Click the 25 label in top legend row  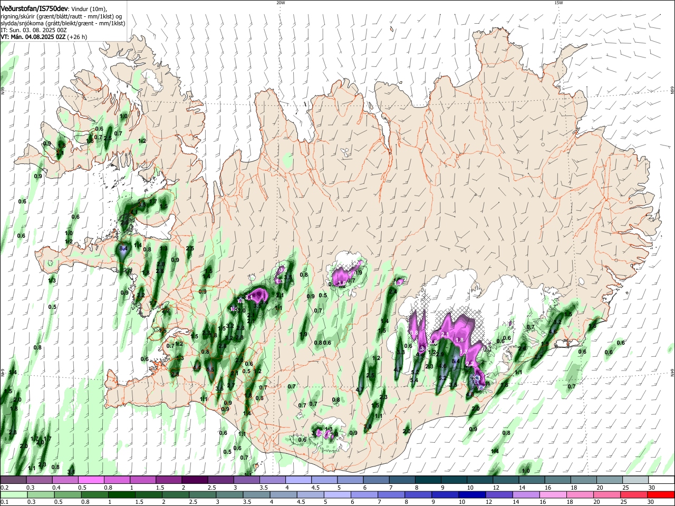coord(625,488)
